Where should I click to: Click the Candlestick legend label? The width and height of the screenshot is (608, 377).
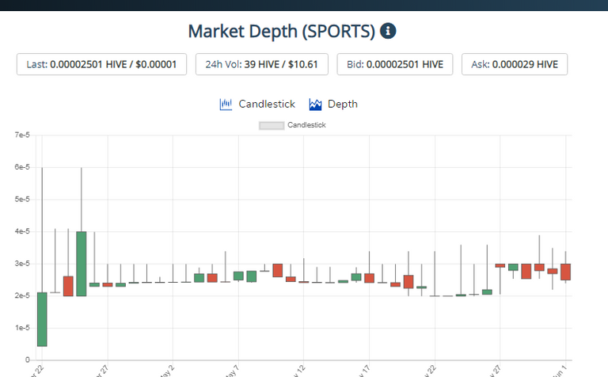point(306,125)
